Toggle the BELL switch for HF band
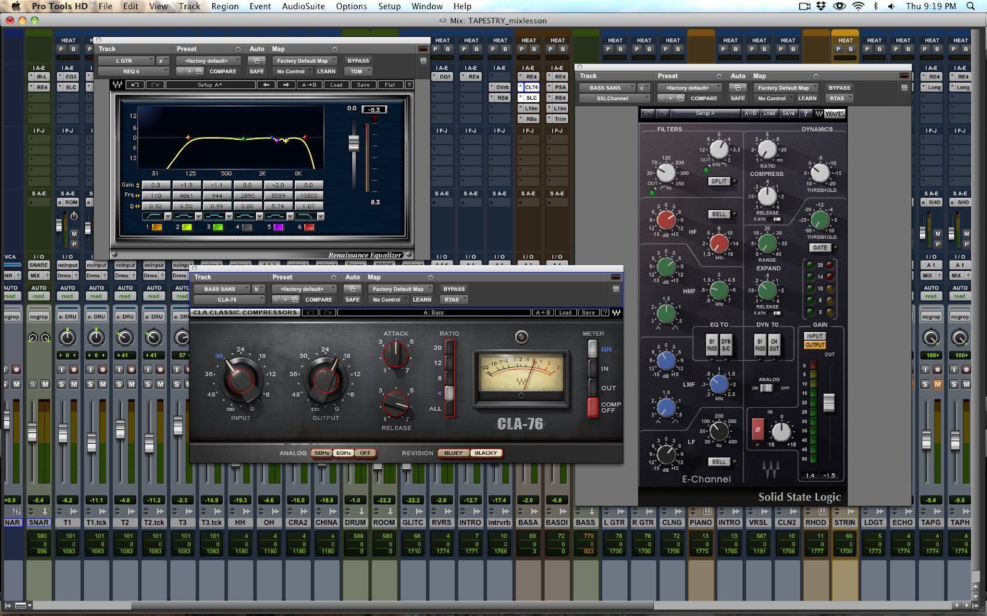 [719, 214]
